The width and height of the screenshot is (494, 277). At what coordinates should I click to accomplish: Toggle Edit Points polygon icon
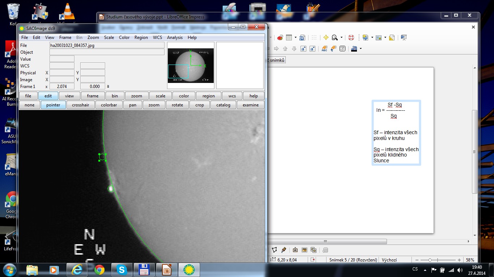click(x=274, y=250)
